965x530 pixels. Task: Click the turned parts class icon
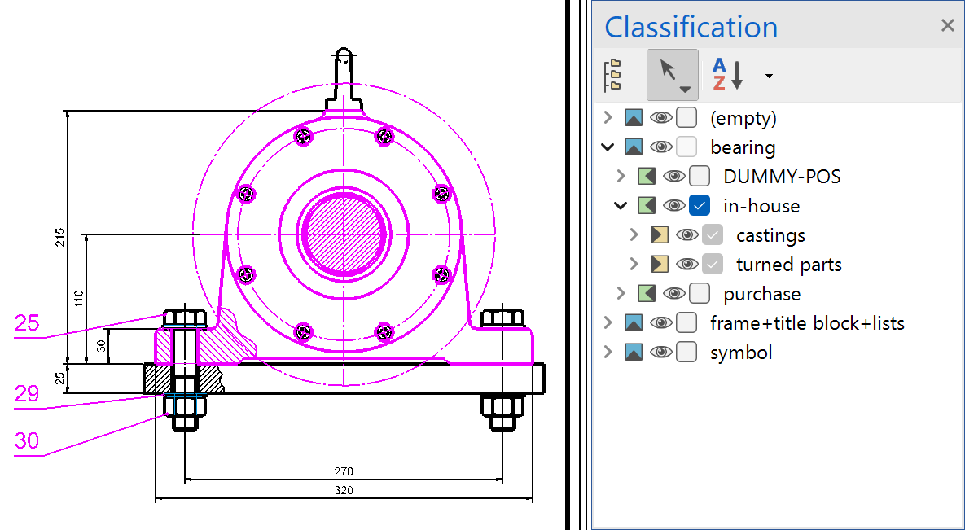coord(660,265)
